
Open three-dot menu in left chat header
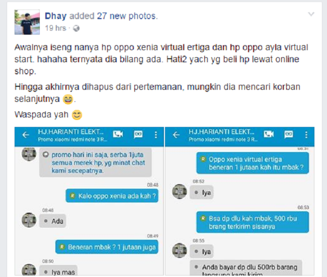(156, 135)
